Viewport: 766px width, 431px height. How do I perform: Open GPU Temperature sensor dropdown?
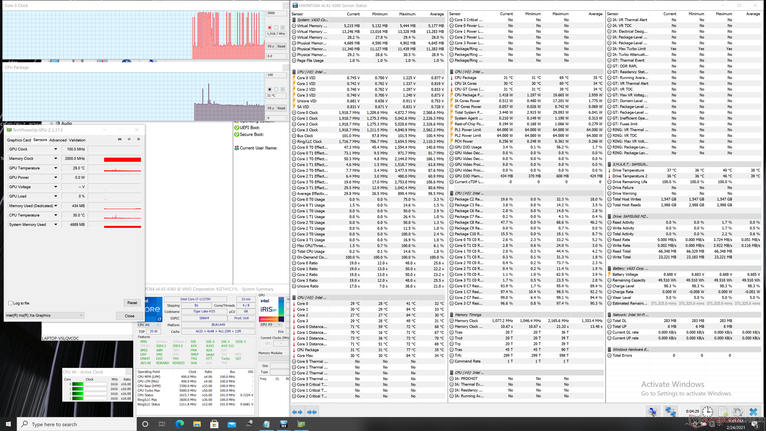(55, 168)
